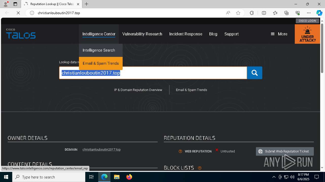Click the Block Lists help question icon
The image size is (325, 182).
point(200,168)
